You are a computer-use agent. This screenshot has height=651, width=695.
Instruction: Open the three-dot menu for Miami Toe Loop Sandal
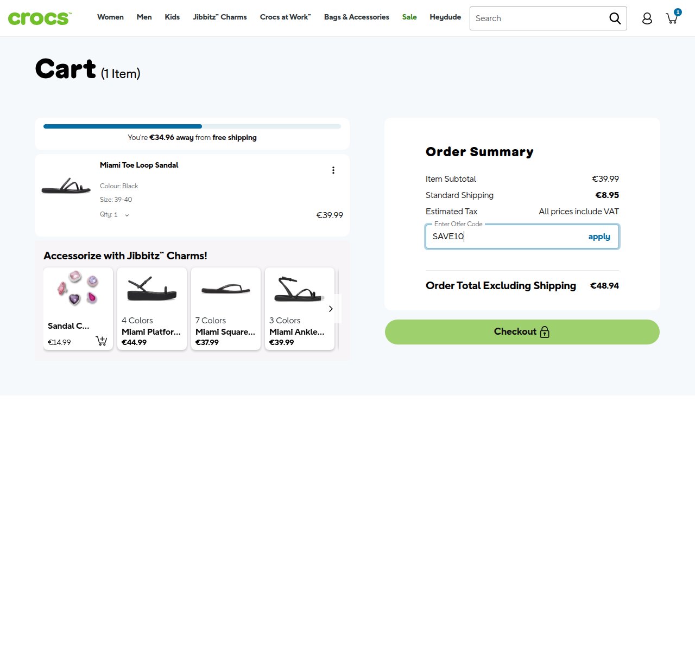[x=333, y=170]
